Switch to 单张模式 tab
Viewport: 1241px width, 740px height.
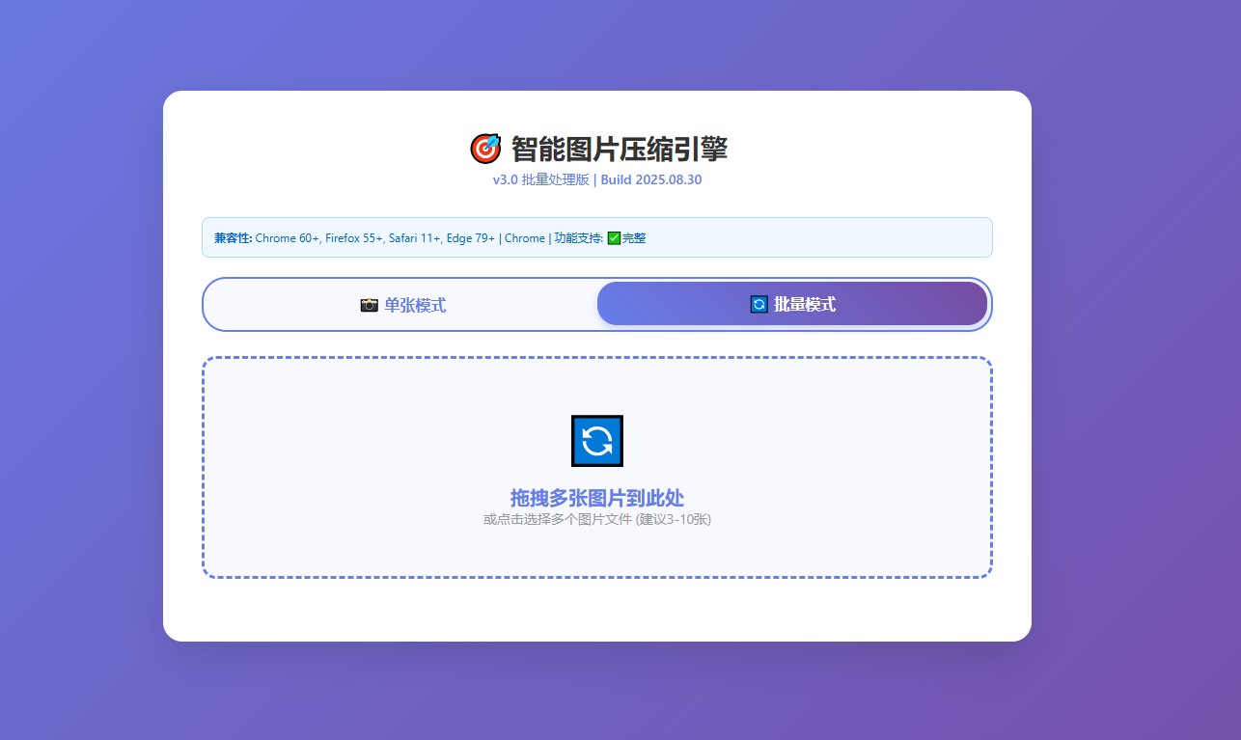[401, 305]
